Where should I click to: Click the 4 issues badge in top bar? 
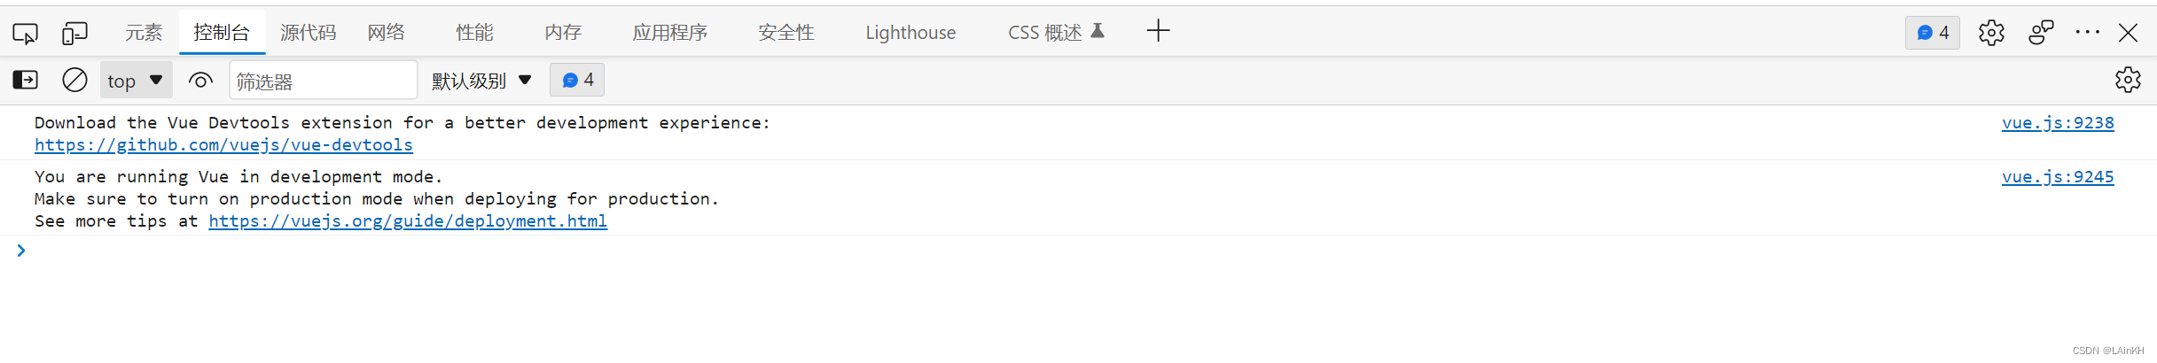[x=1932, y=33]
